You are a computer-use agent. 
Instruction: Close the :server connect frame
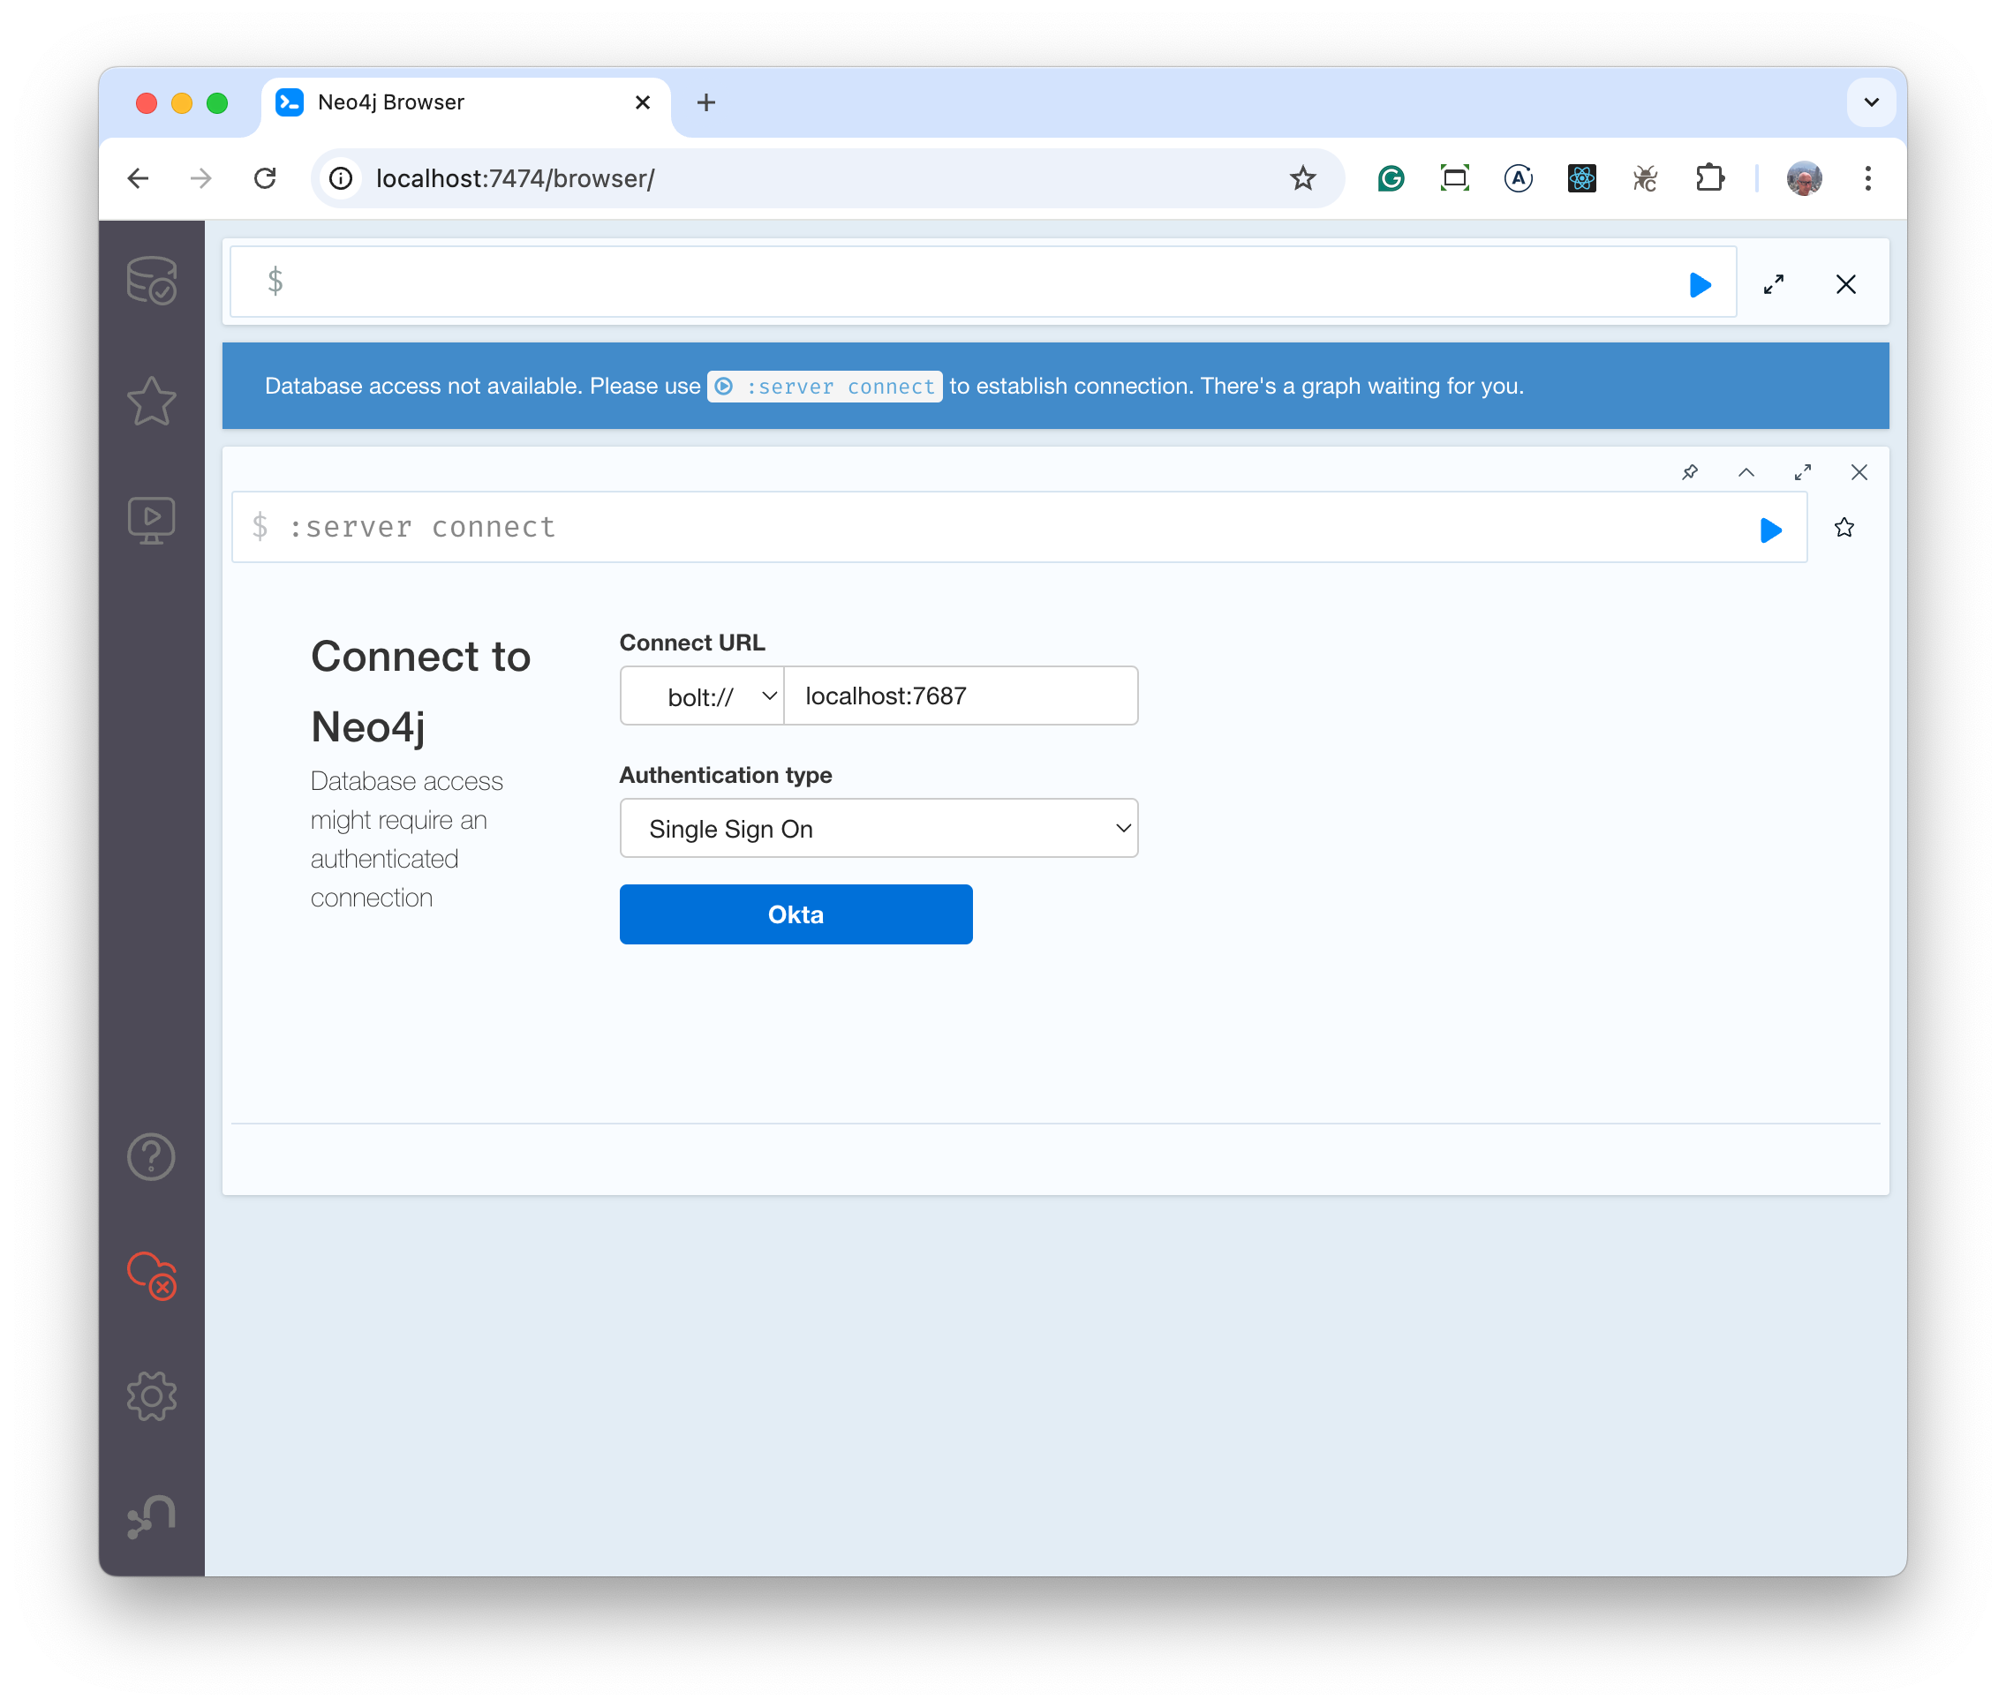coord(1859,472)
